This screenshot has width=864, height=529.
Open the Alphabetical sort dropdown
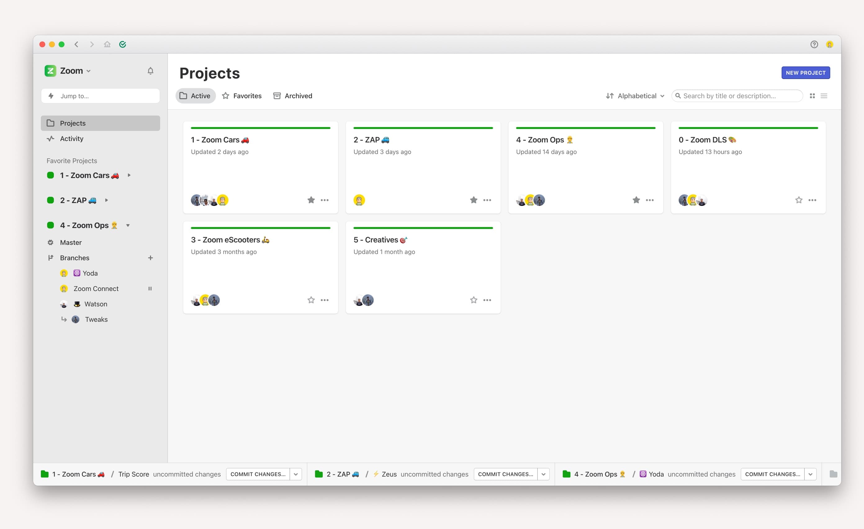pyautogui.click(x=635, y=96)
